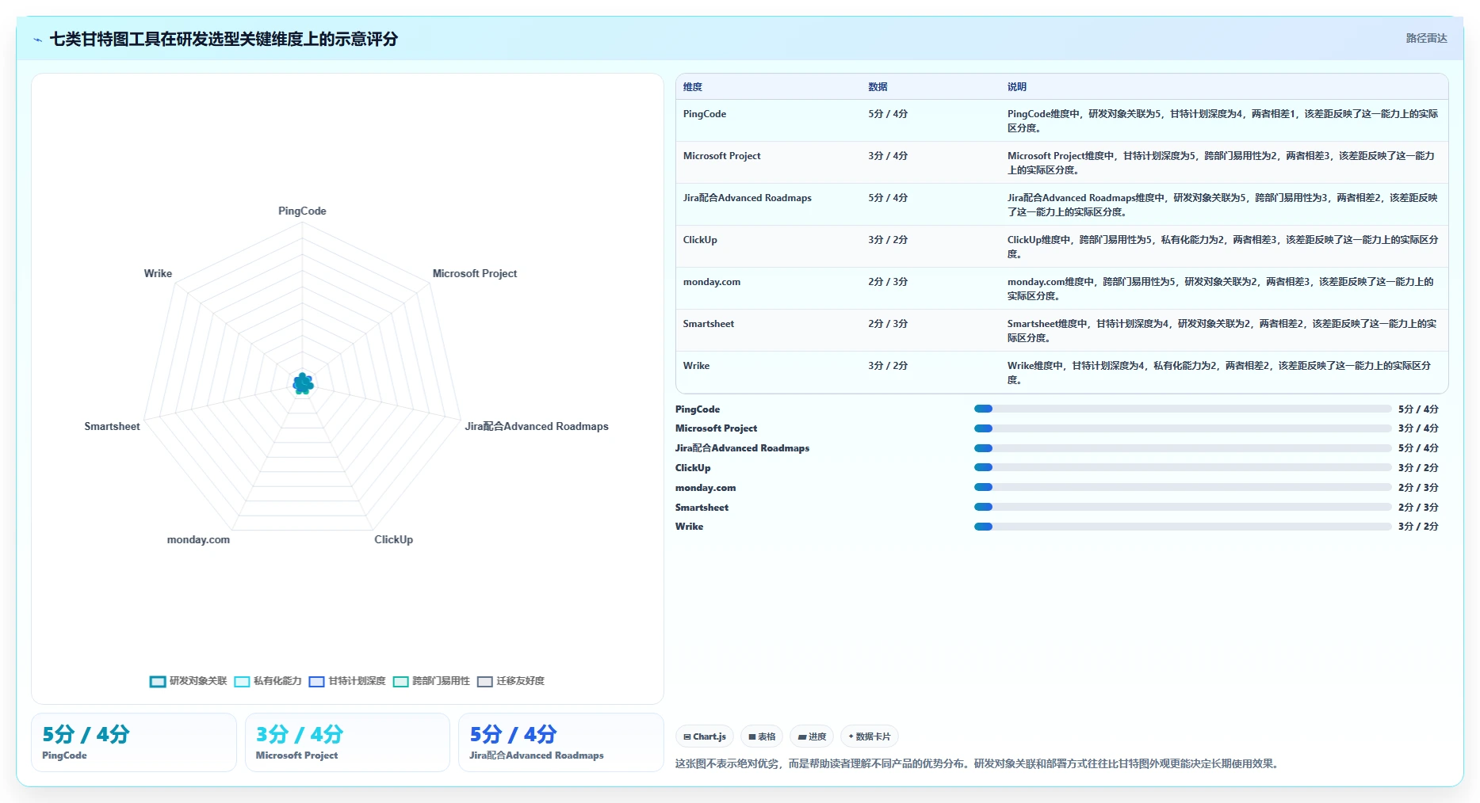
Task: Click the Wrike radar axis label
Action: [158, 273]
